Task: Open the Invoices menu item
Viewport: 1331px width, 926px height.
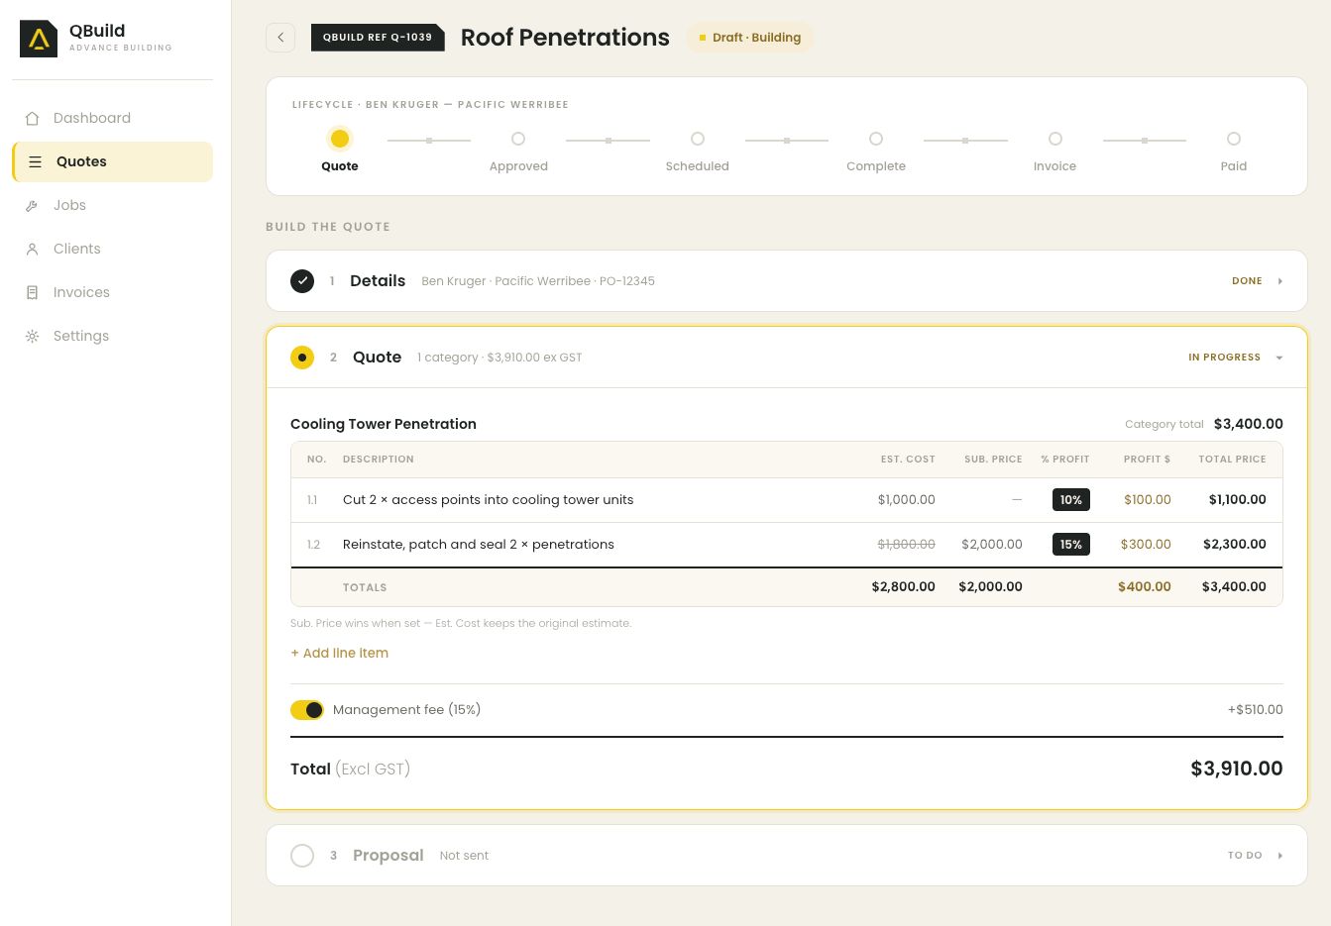Action: tap(113, 292)
